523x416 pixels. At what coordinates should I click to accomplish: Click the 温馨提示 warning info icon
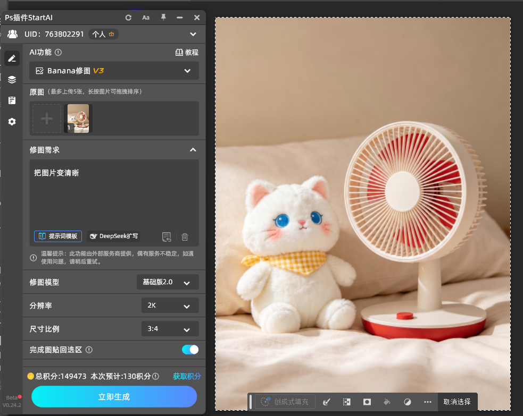click(34, 258)
